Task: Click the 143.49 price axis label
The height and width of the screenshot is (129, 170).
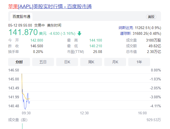Action: pos(14,88)
